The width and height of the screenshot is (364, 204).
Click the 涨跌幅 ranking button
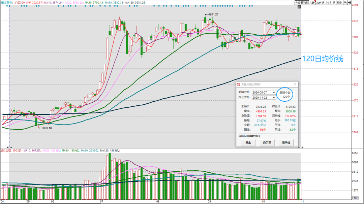click(x=286, y=143)
